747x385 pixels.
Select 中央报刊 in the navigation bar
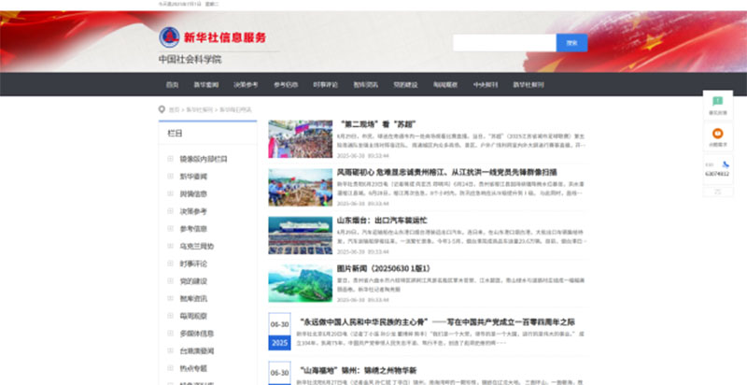point(486,85)
